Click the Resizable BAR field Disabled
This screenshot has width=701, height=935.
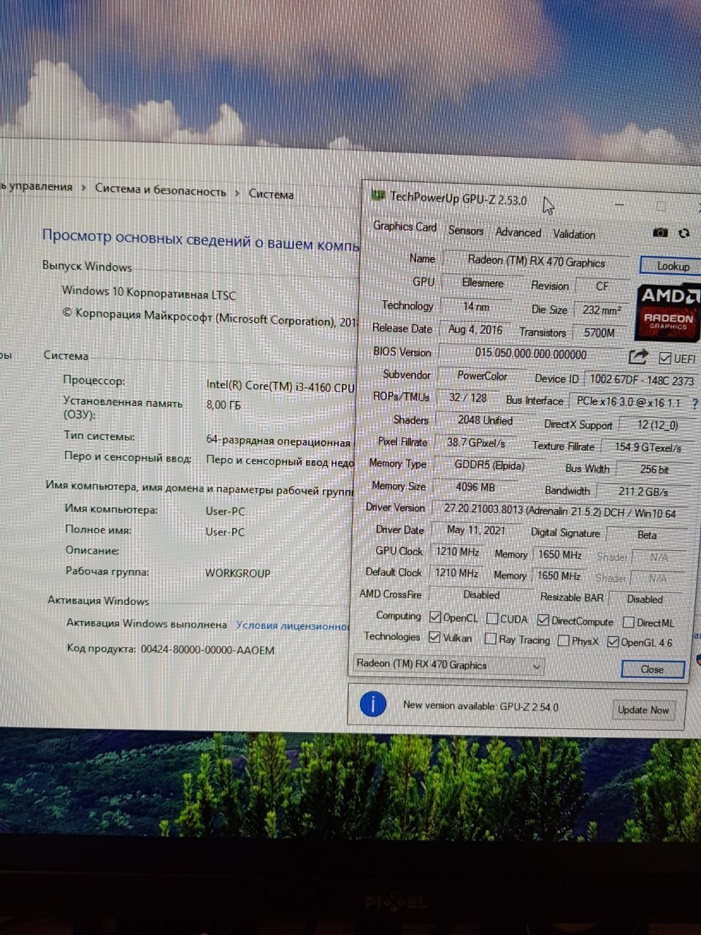click(x=645, y=599)
